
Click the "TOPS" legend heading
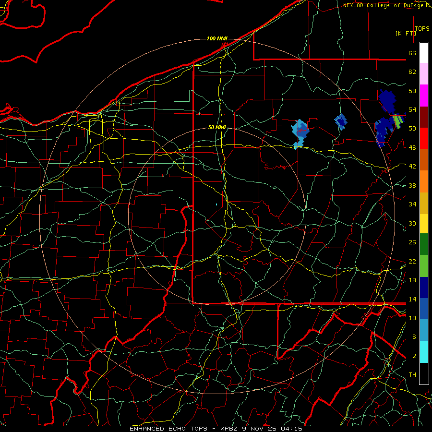tap(422, 29)
